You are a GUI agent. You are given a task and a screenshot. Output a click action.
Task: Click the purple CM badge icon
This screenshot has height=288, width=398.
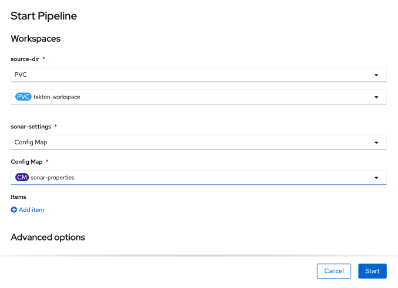[x=22, y=177]
